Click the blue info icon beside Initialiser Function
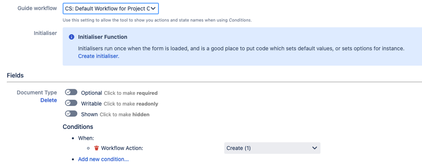Image resolution: width=422 pixels, height=165 pixels. point(71,37)
